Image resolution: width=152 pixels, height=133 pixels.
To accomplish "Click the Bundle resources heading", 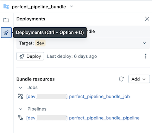I will (x=36, y=79).
